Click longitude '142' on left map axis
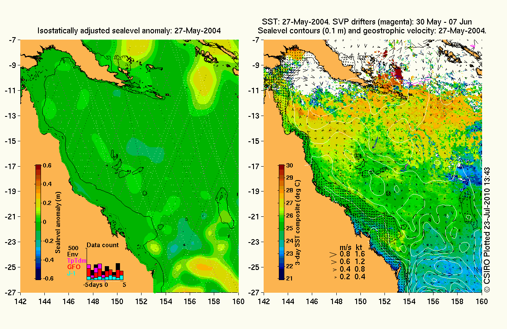 pyautogui.click(x=21, y=301)
